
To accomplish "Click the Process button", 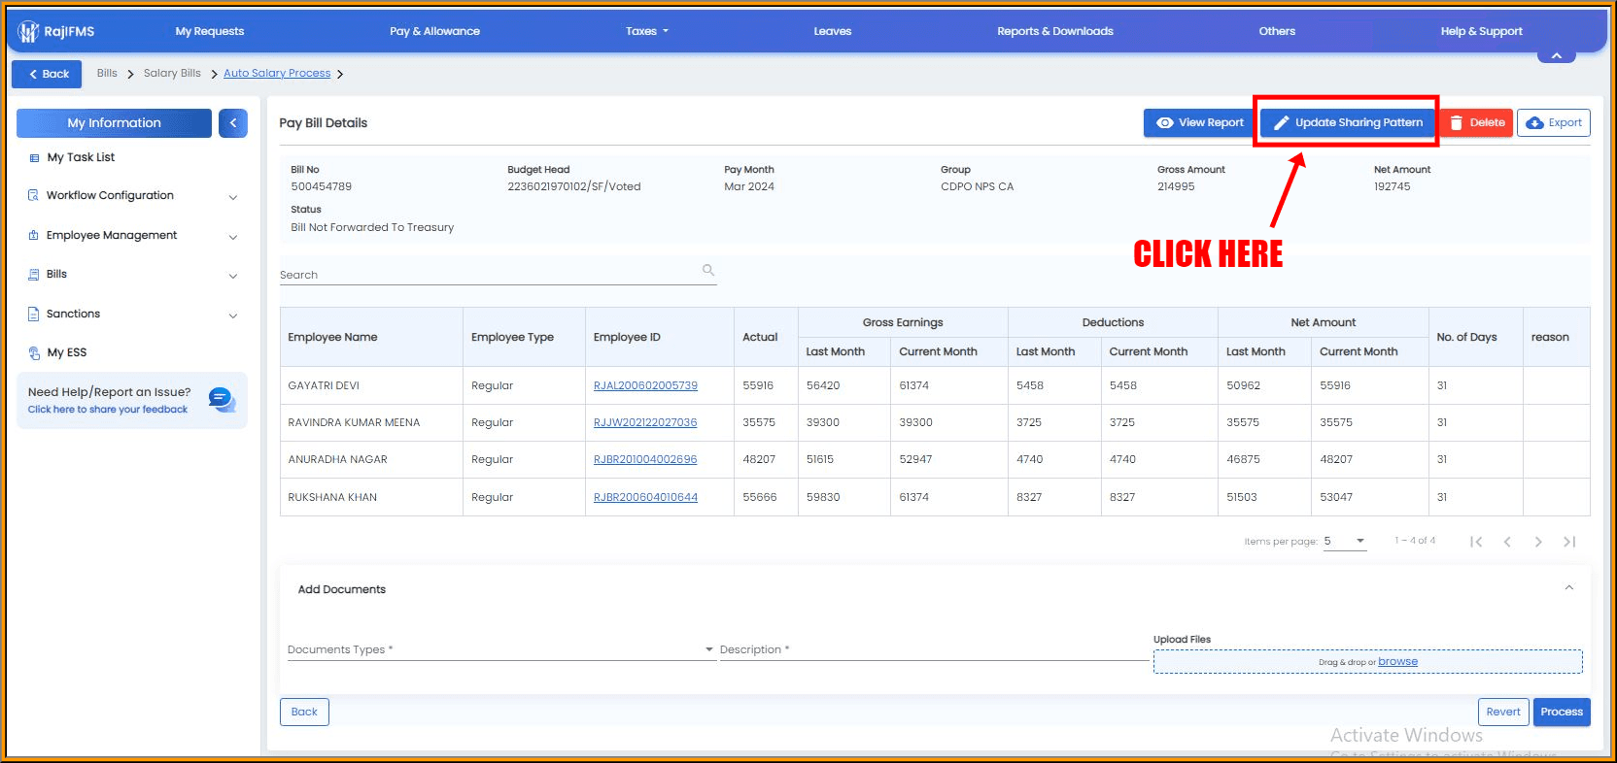I will pyautogui.click(x=1562, y=712).
